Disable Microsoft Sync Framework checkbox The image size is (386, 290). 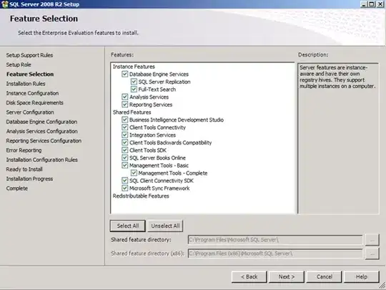tap(125, 188)
